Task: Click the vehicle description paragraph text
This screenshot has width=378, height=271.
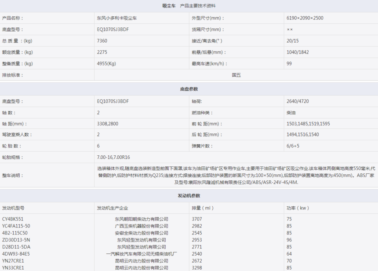Action: 236,176
